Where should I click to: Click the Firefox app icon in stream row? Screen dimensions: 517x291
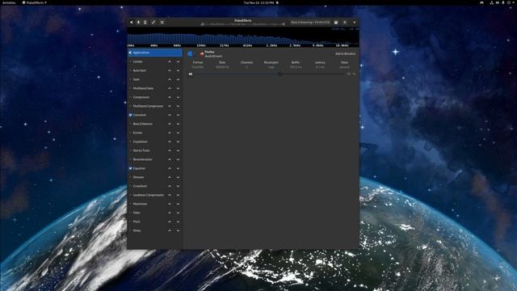(x=202, y=54)
